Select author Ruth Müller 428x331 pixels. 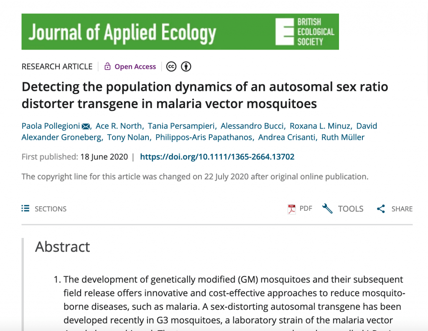pos(343,137)
